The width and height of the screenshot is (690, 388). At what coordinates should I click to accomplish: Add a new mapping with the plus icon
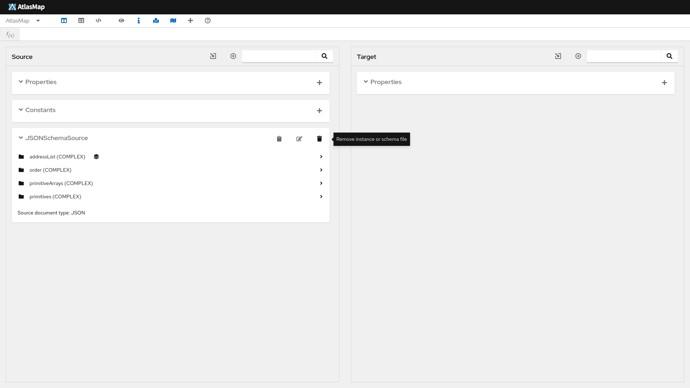click(x=190, y=20)
